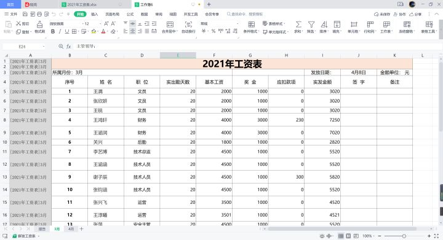The width and height of the screenshot is (443, 240).
Task: Click the Copy (复制) button
Action: 23,32
